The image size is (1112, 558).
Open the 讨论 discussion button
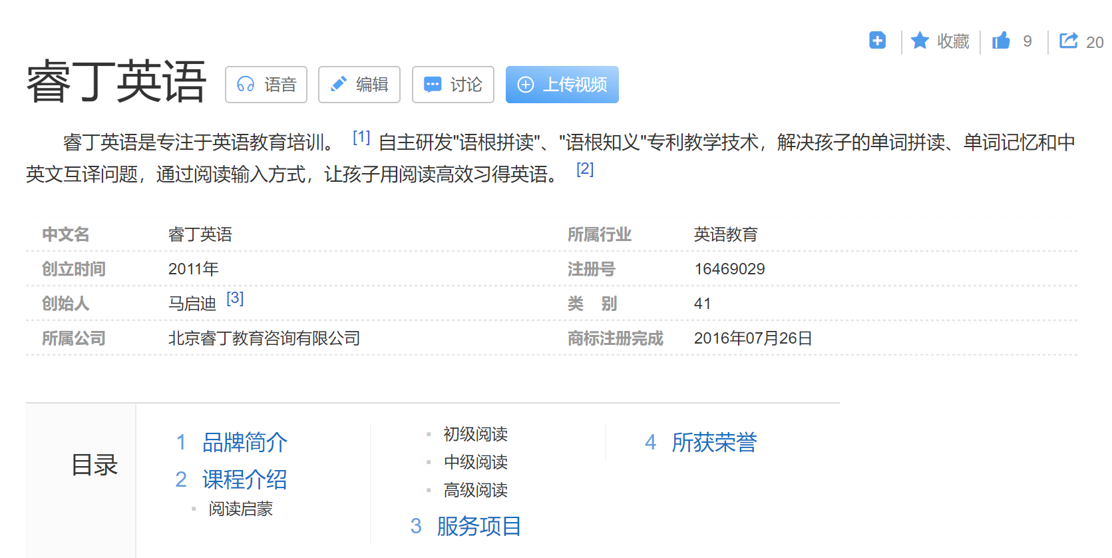[453, 85]
